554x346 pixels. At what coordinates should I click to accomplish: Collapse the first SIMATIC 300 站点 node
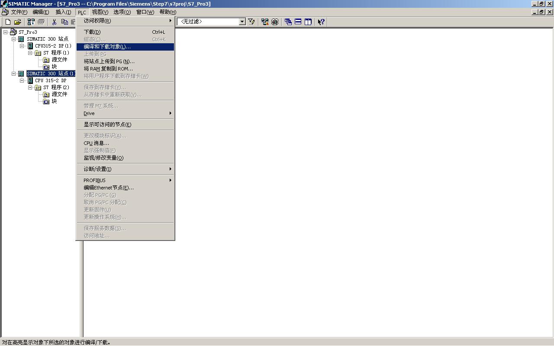tap(13, 39)
